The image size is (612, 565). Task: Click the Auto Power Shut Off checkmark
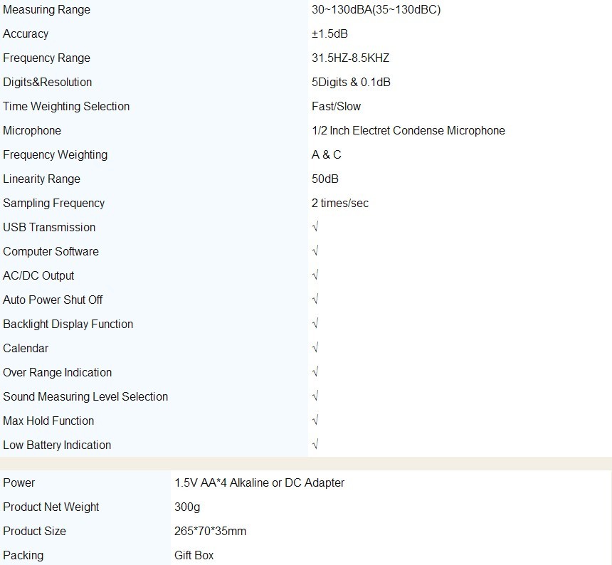(x=315, y=300)
